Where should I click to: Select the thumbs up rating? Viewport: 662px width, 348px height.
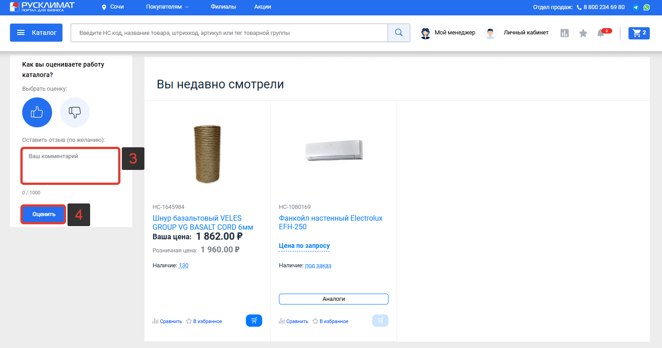[37, 112]
